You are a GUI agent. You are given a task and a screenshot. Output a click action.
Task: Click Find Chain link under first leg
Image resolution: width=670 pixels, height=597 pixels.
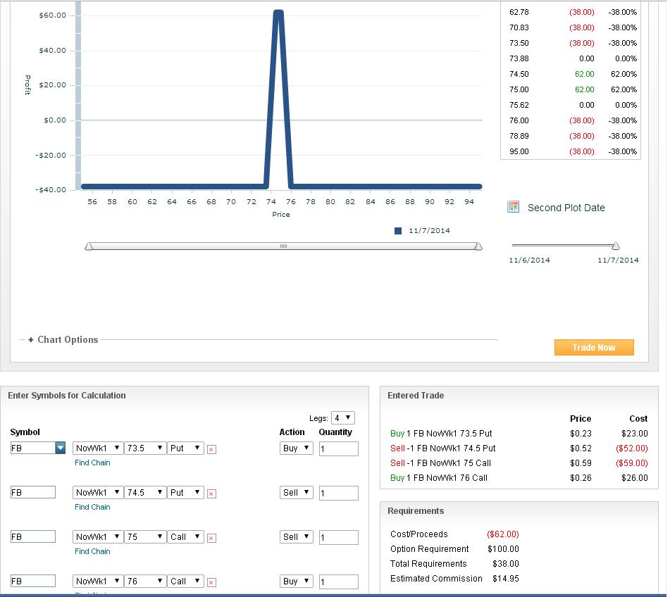(92, 463)
